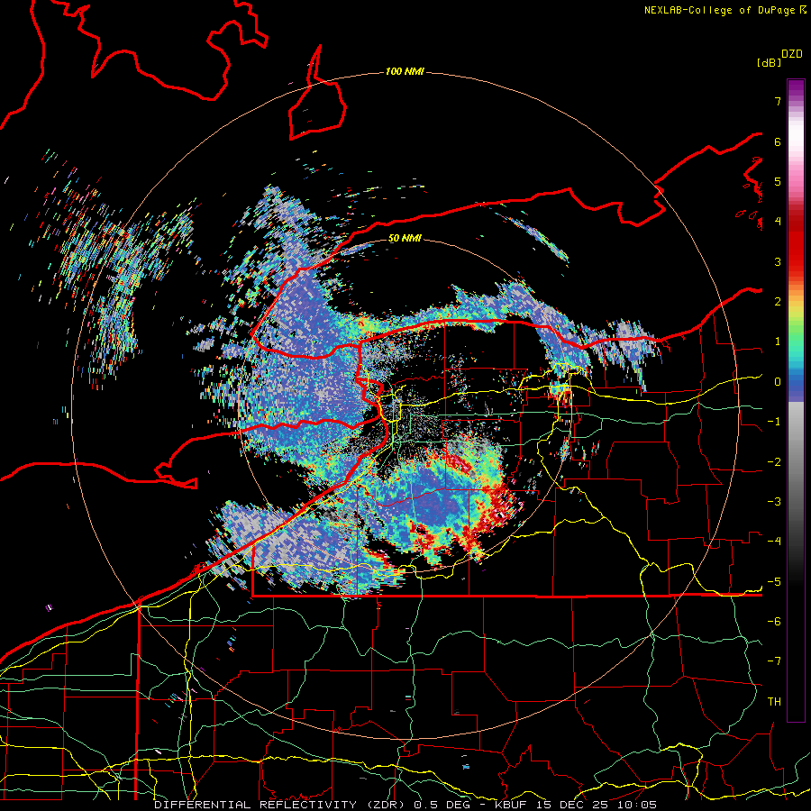Click the TH label on the legend

point(774,702)
